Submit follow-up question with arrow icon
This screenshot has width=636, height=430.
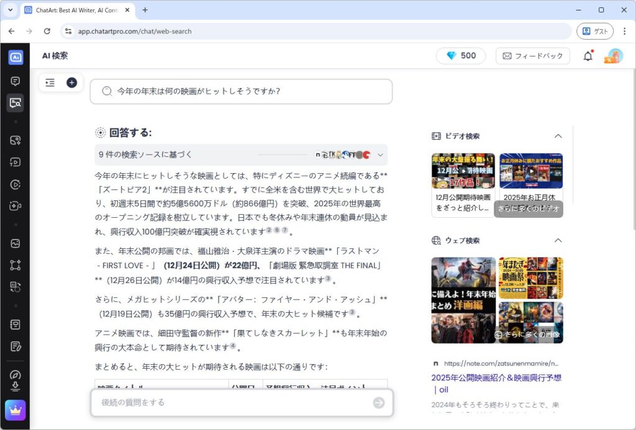pyautogui.click(x=378, y=403)
